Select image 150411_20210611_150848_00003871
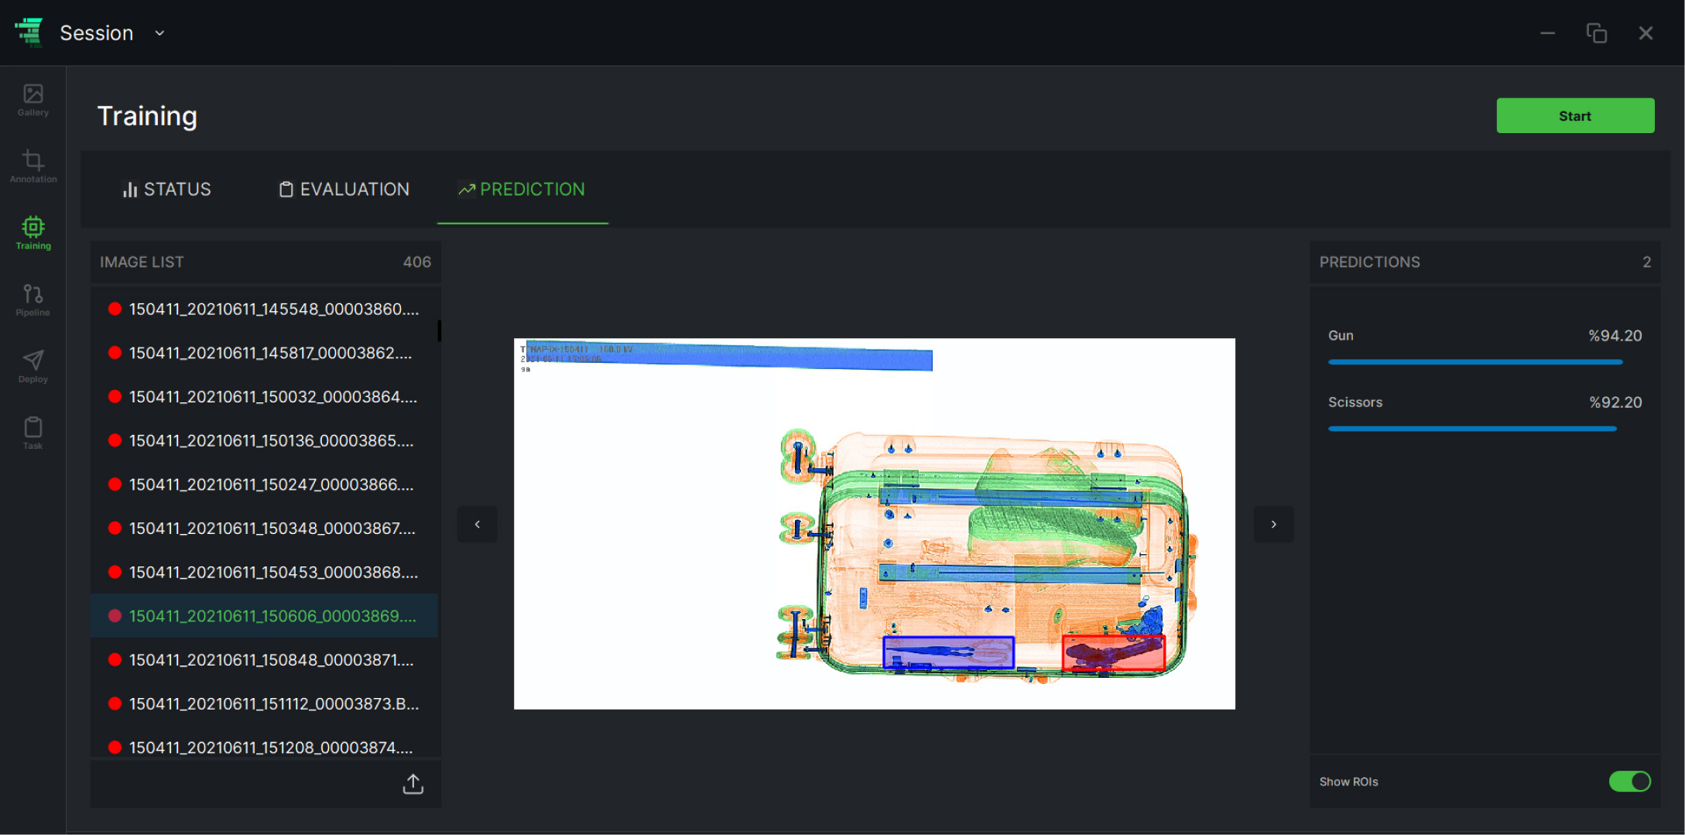Image resolution: width=1685 pixels, height=835 pixels. pyautogui.click(x=265, y=660)
